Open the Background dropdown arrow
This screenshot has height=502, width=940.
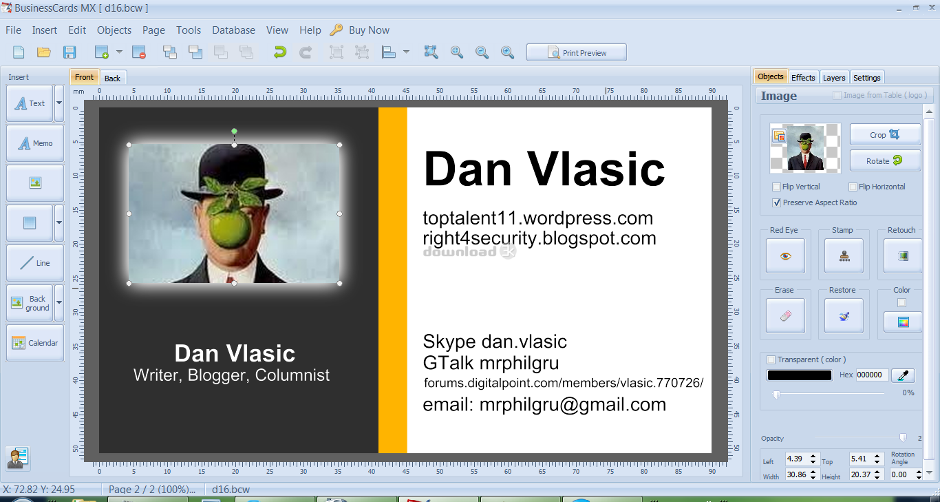(x=59, y=303)
